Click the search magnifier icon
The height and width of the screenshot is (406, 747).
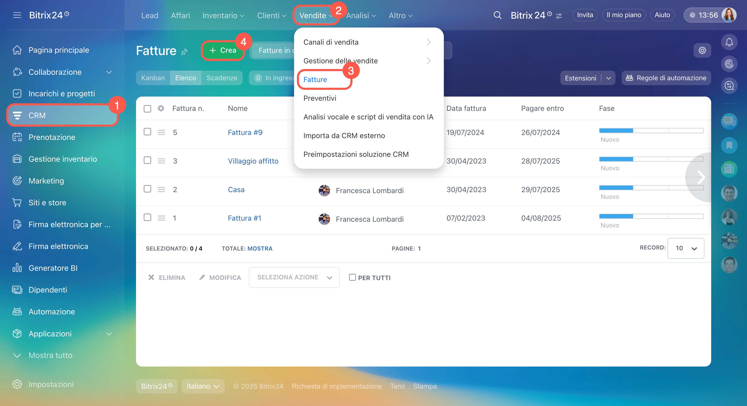point(497,15)
